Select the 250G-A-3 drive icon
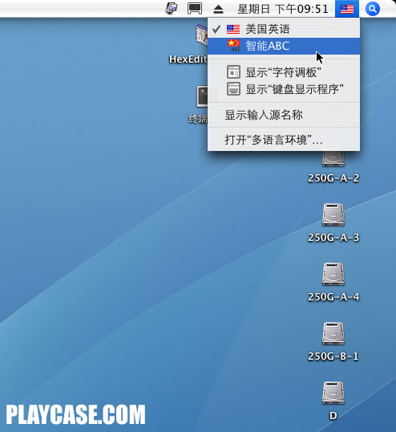This screenshot has width=396, height=432. click(x=333, y=214)
